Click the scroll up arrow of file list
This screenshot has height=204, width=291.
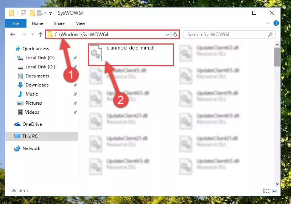coord(277,45)
